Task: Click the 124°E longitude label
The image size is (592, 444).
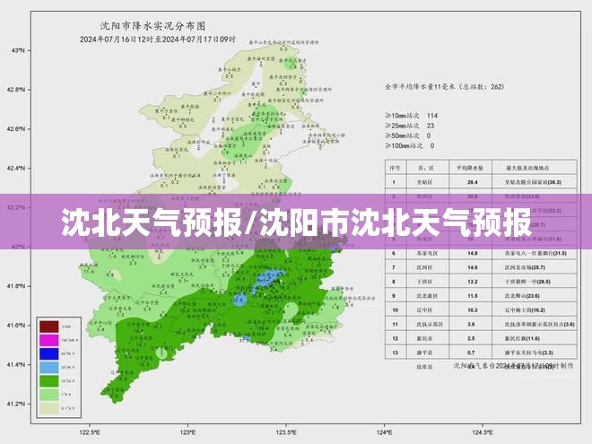Action: click(384, 432)
